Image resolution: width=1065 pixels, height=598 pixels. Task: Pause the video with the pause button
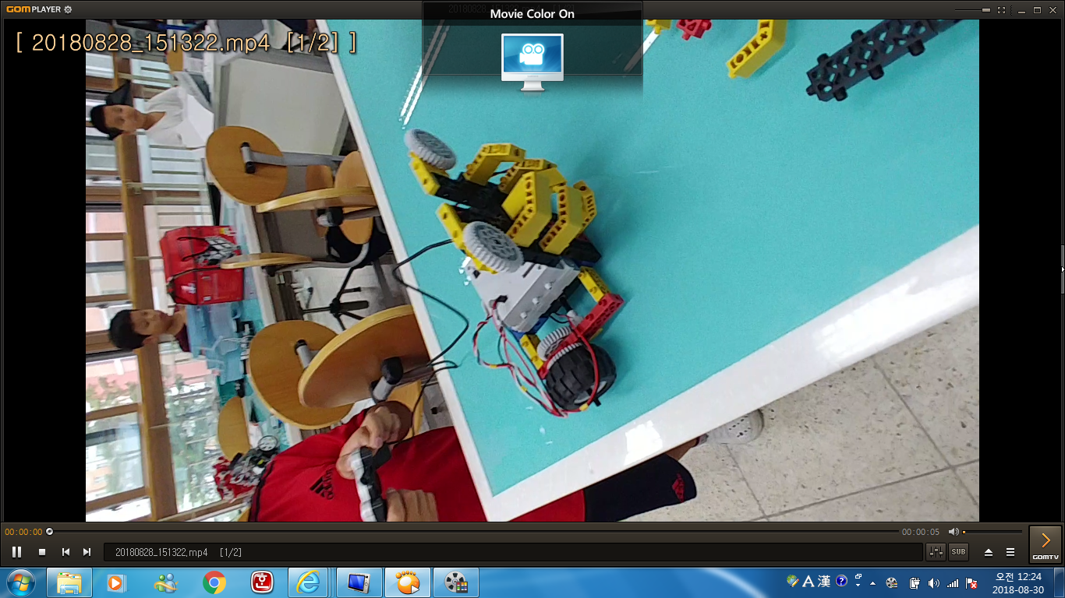coord(16,552)
